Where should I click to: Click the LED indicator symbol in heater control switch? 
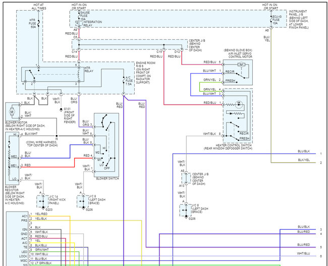239,104
